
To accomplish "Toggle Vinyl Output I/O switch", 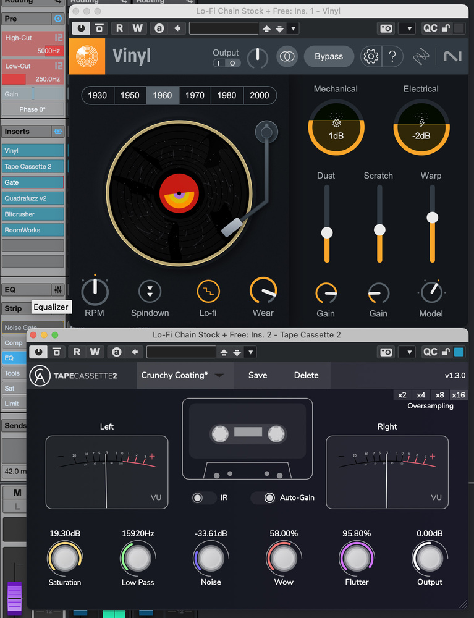I will coord(227,63).
